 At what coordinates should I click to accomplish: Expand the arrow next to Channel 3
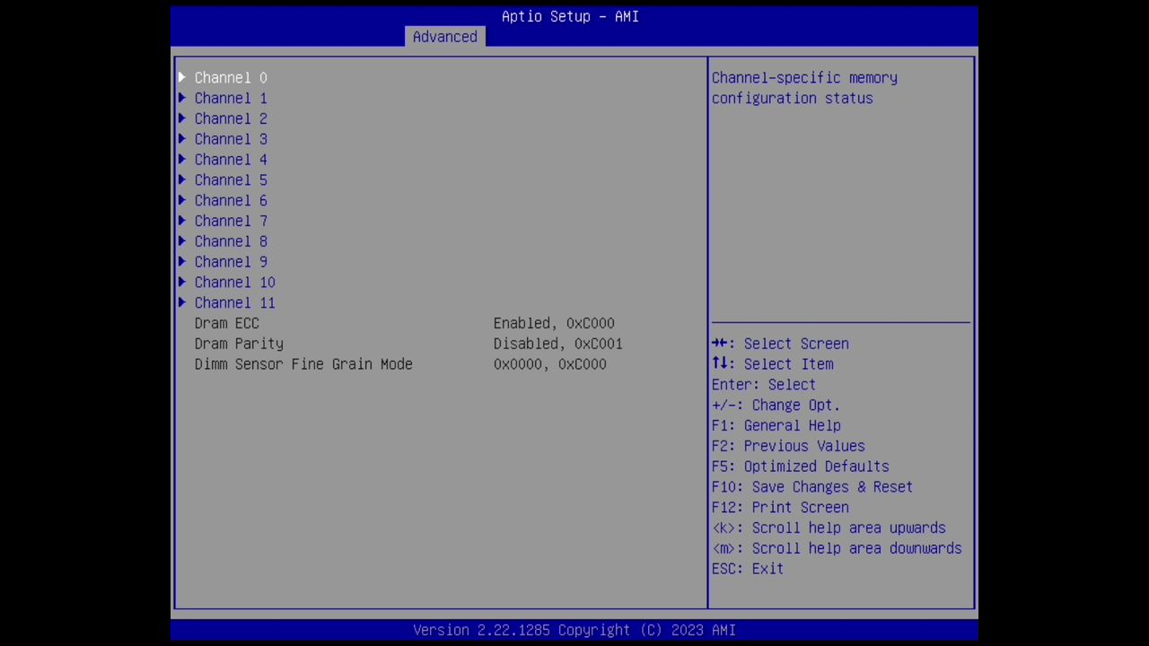pos(182,139)
